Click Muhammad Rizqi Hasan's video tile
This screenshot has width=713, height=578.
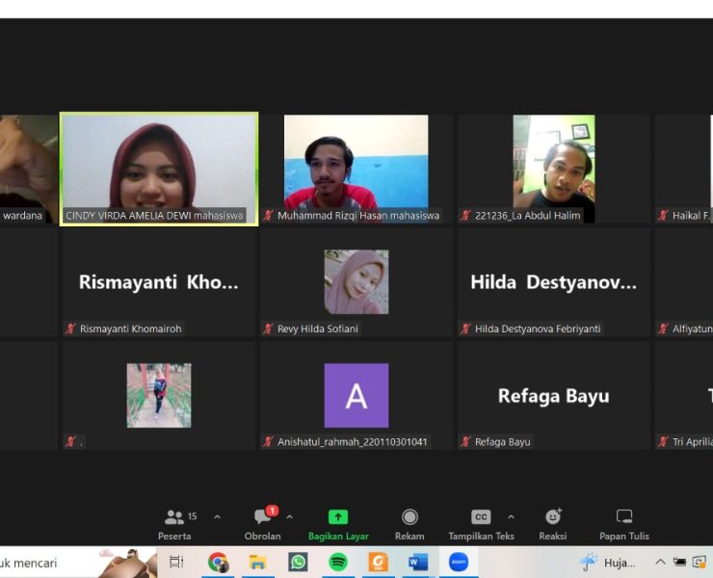coord(356,164)
